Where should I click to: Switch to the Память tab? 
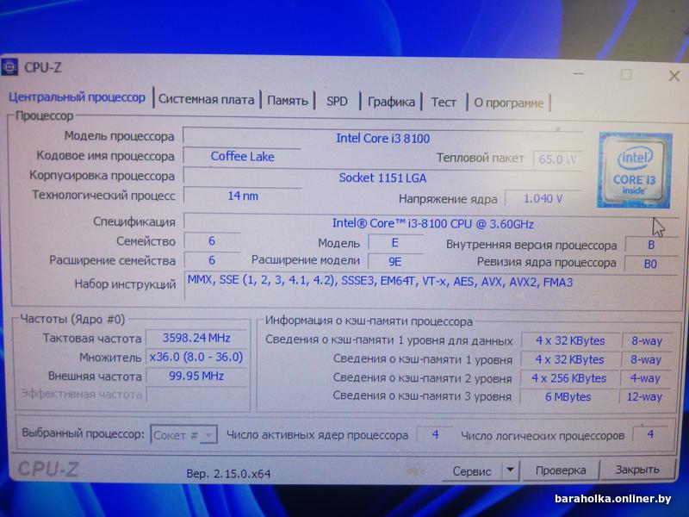click(x=288, y=101)
